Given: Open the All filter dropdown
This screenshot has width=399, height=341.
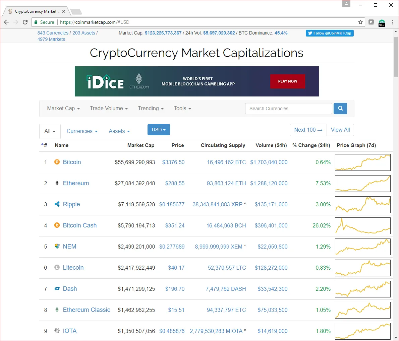Looking at the screenshot, I should (x=50, y=131).
